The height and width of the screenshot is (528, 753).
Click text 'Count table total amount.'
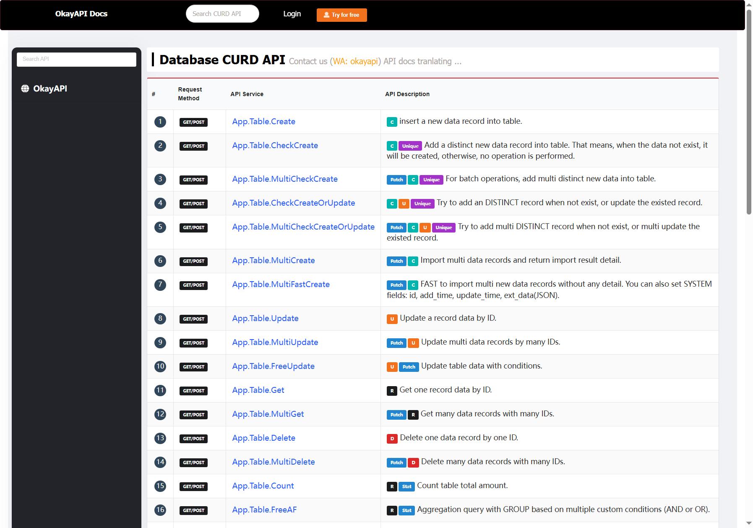click(462, 486)
